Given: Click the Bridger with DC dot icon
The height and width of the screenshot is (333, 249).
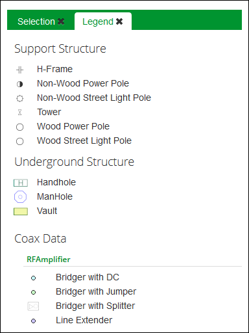Looking at the screenshot, I should [33, 278].
